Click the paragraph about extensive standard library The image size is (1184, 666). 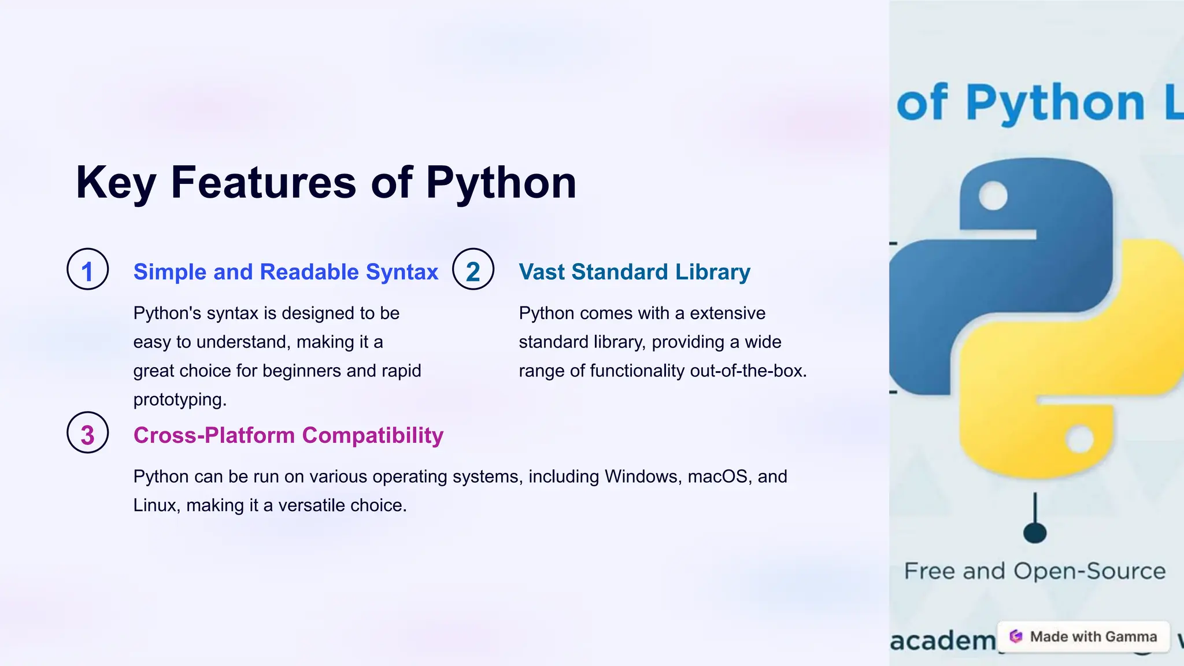coord(662,342)
